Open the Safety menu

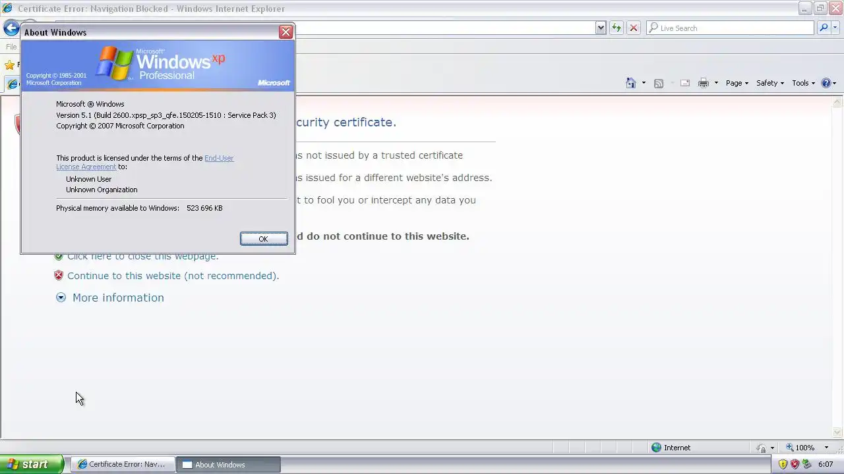[x=770, y=83]
